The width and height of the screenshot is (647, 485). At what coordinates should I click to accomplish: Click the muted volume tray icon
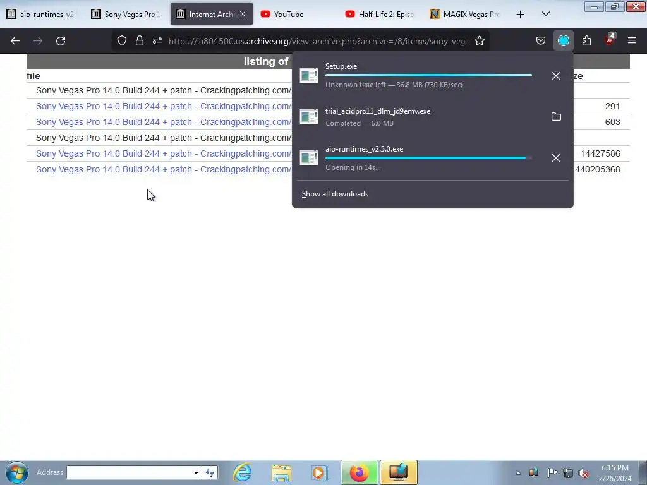583,473
